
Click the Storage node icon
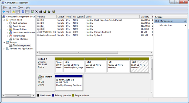point(7,42)
